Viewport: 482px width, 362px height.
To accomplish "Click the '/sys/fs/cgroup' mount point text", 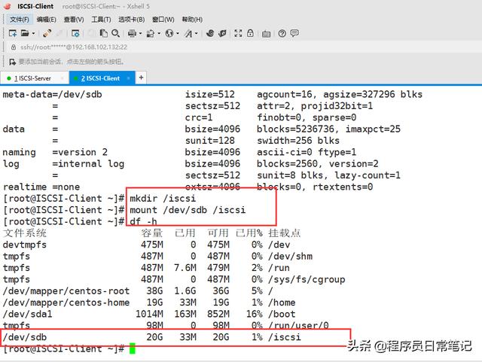I will click(x=307, y=280).
